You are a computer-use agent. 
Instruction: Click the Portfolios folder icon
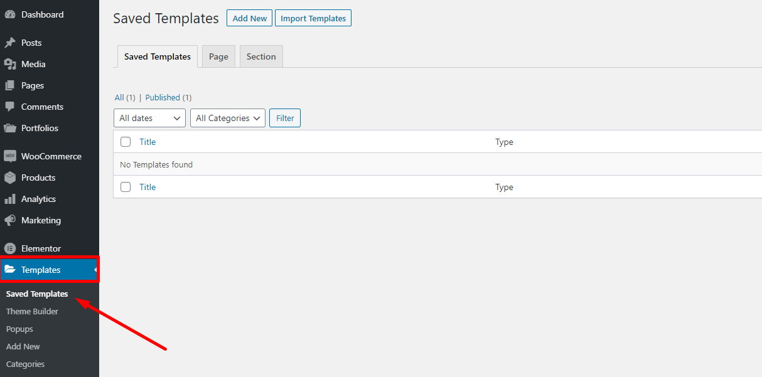(x=10, y=128)
